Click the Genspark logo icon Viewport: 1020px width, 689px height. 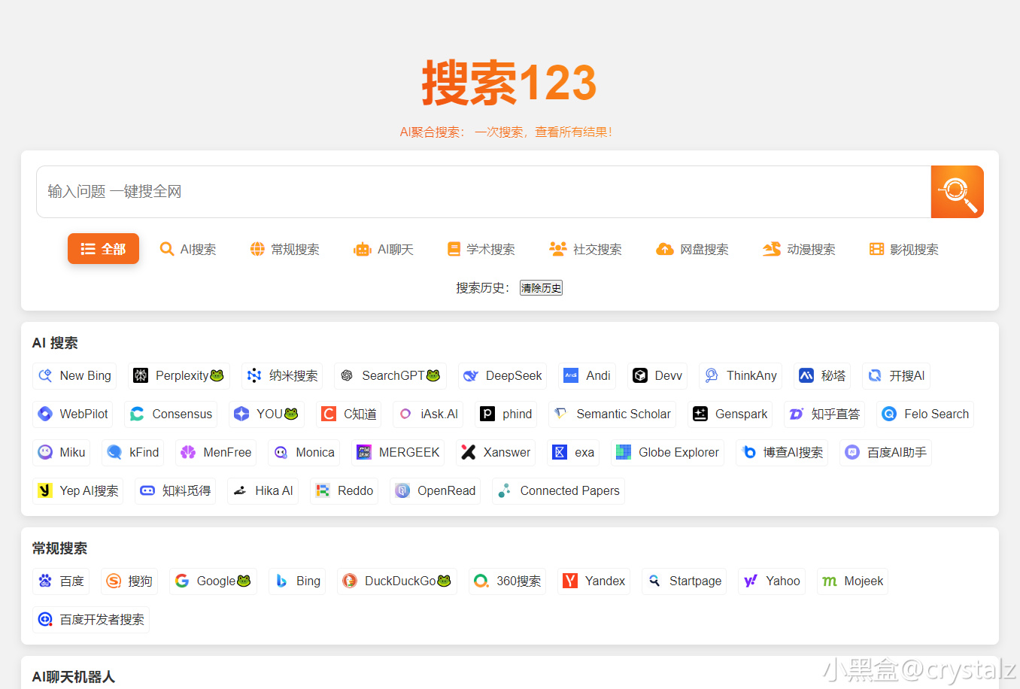tap(700, 414)
